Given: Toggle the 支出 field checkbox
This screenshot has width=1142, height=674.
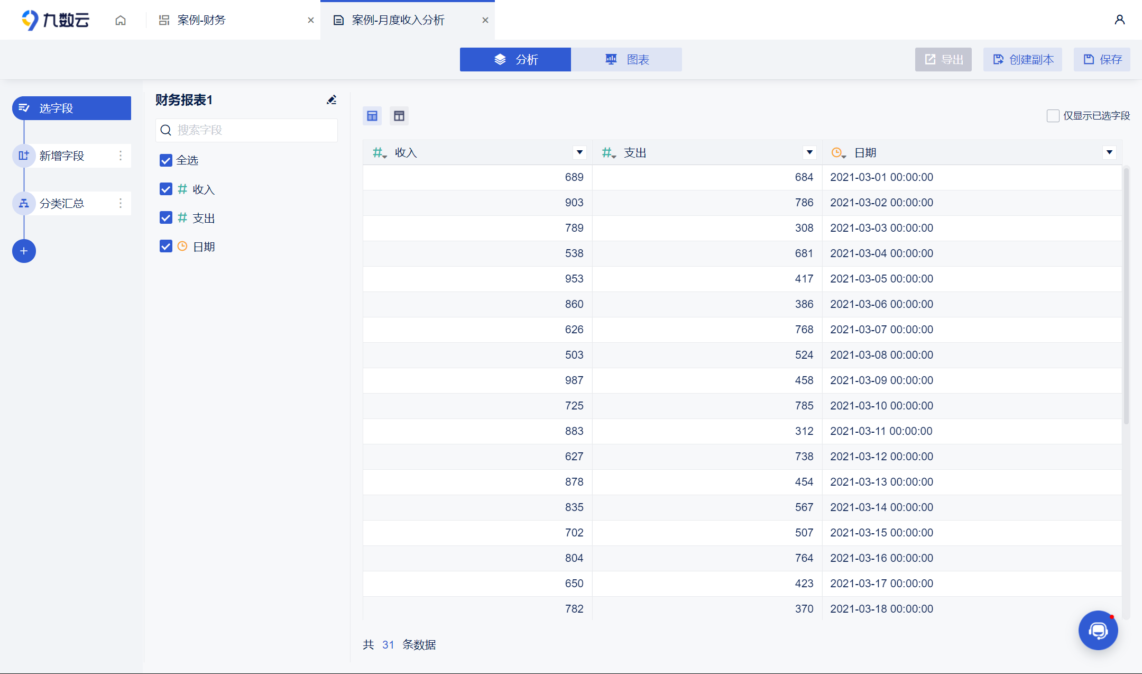Looking at the screenshot, I should coord(166,218).
